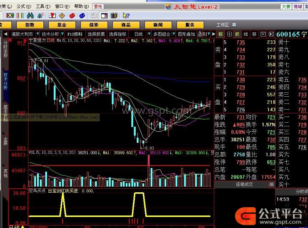Open the 公式(U) menu
Image resolution: width=308 pixels, height=228 pixels.
pyautogui.click(x=24, y=6)
